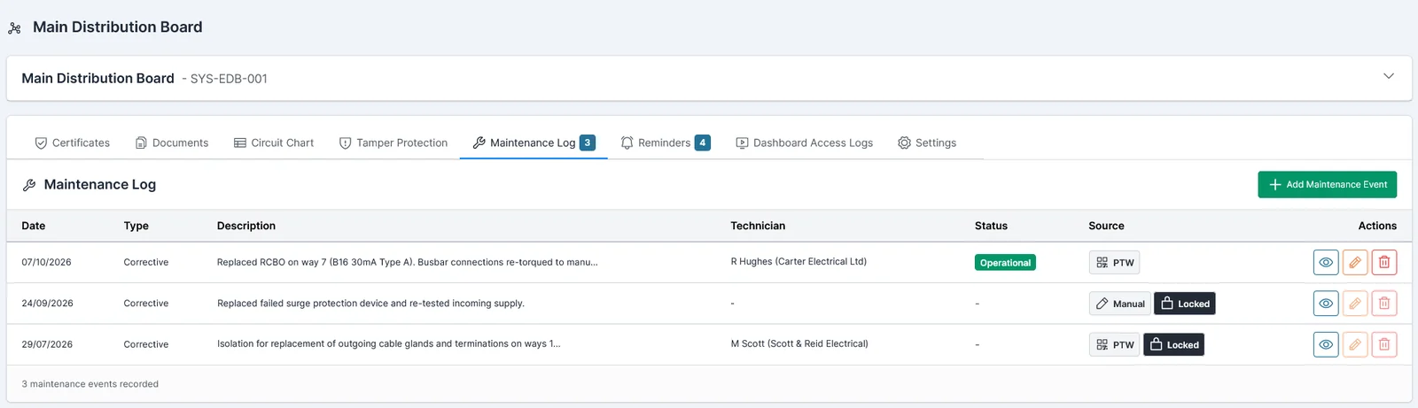Image resolution: width=1418 pixels, height=408 pixels.
Task: Click the Maintenance Log count badge 3
Action: pyautogui.click(x=588, y=142)
